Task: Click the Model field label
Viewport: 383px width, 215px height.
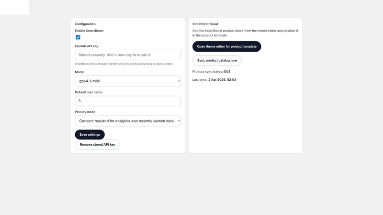Action: (79, 72)
